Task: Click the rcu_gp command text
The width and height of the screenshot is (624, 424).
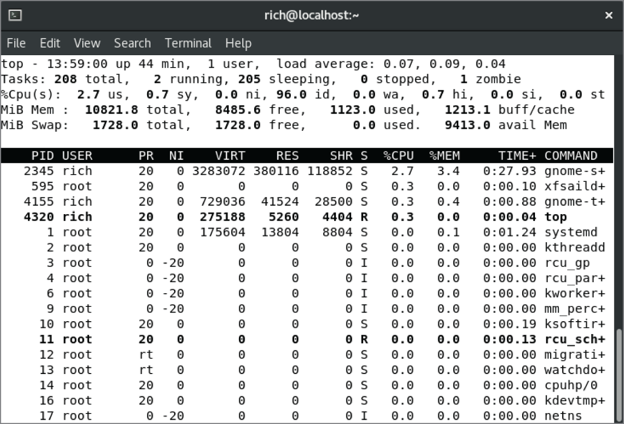Action: 567,263
